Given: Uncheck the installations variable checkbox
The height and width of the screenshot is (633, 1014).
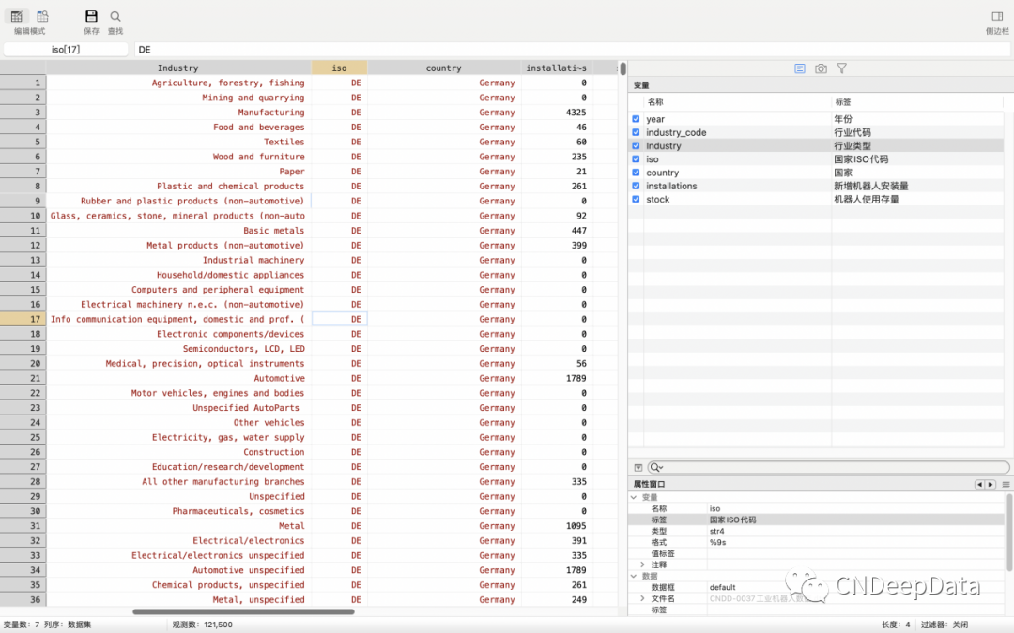Looking at the screenshot, I should (x=636, y=186).
